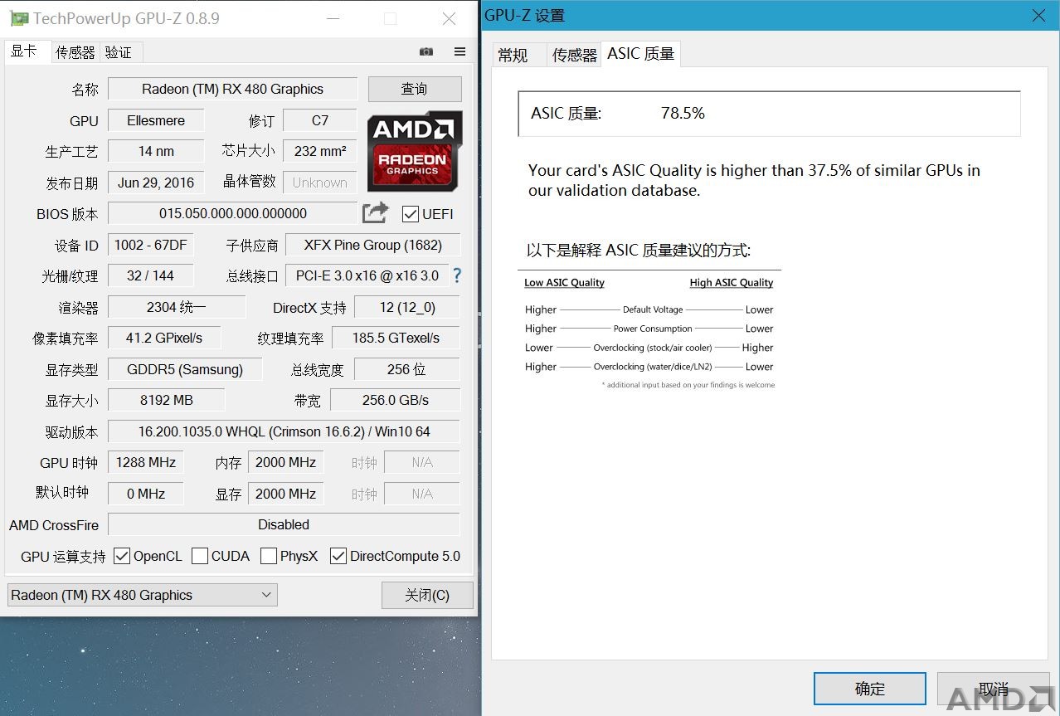Toggle the DirectCompute 5.0 checkbox
This screenshot has width=1060, height=716.
(338, 556)
